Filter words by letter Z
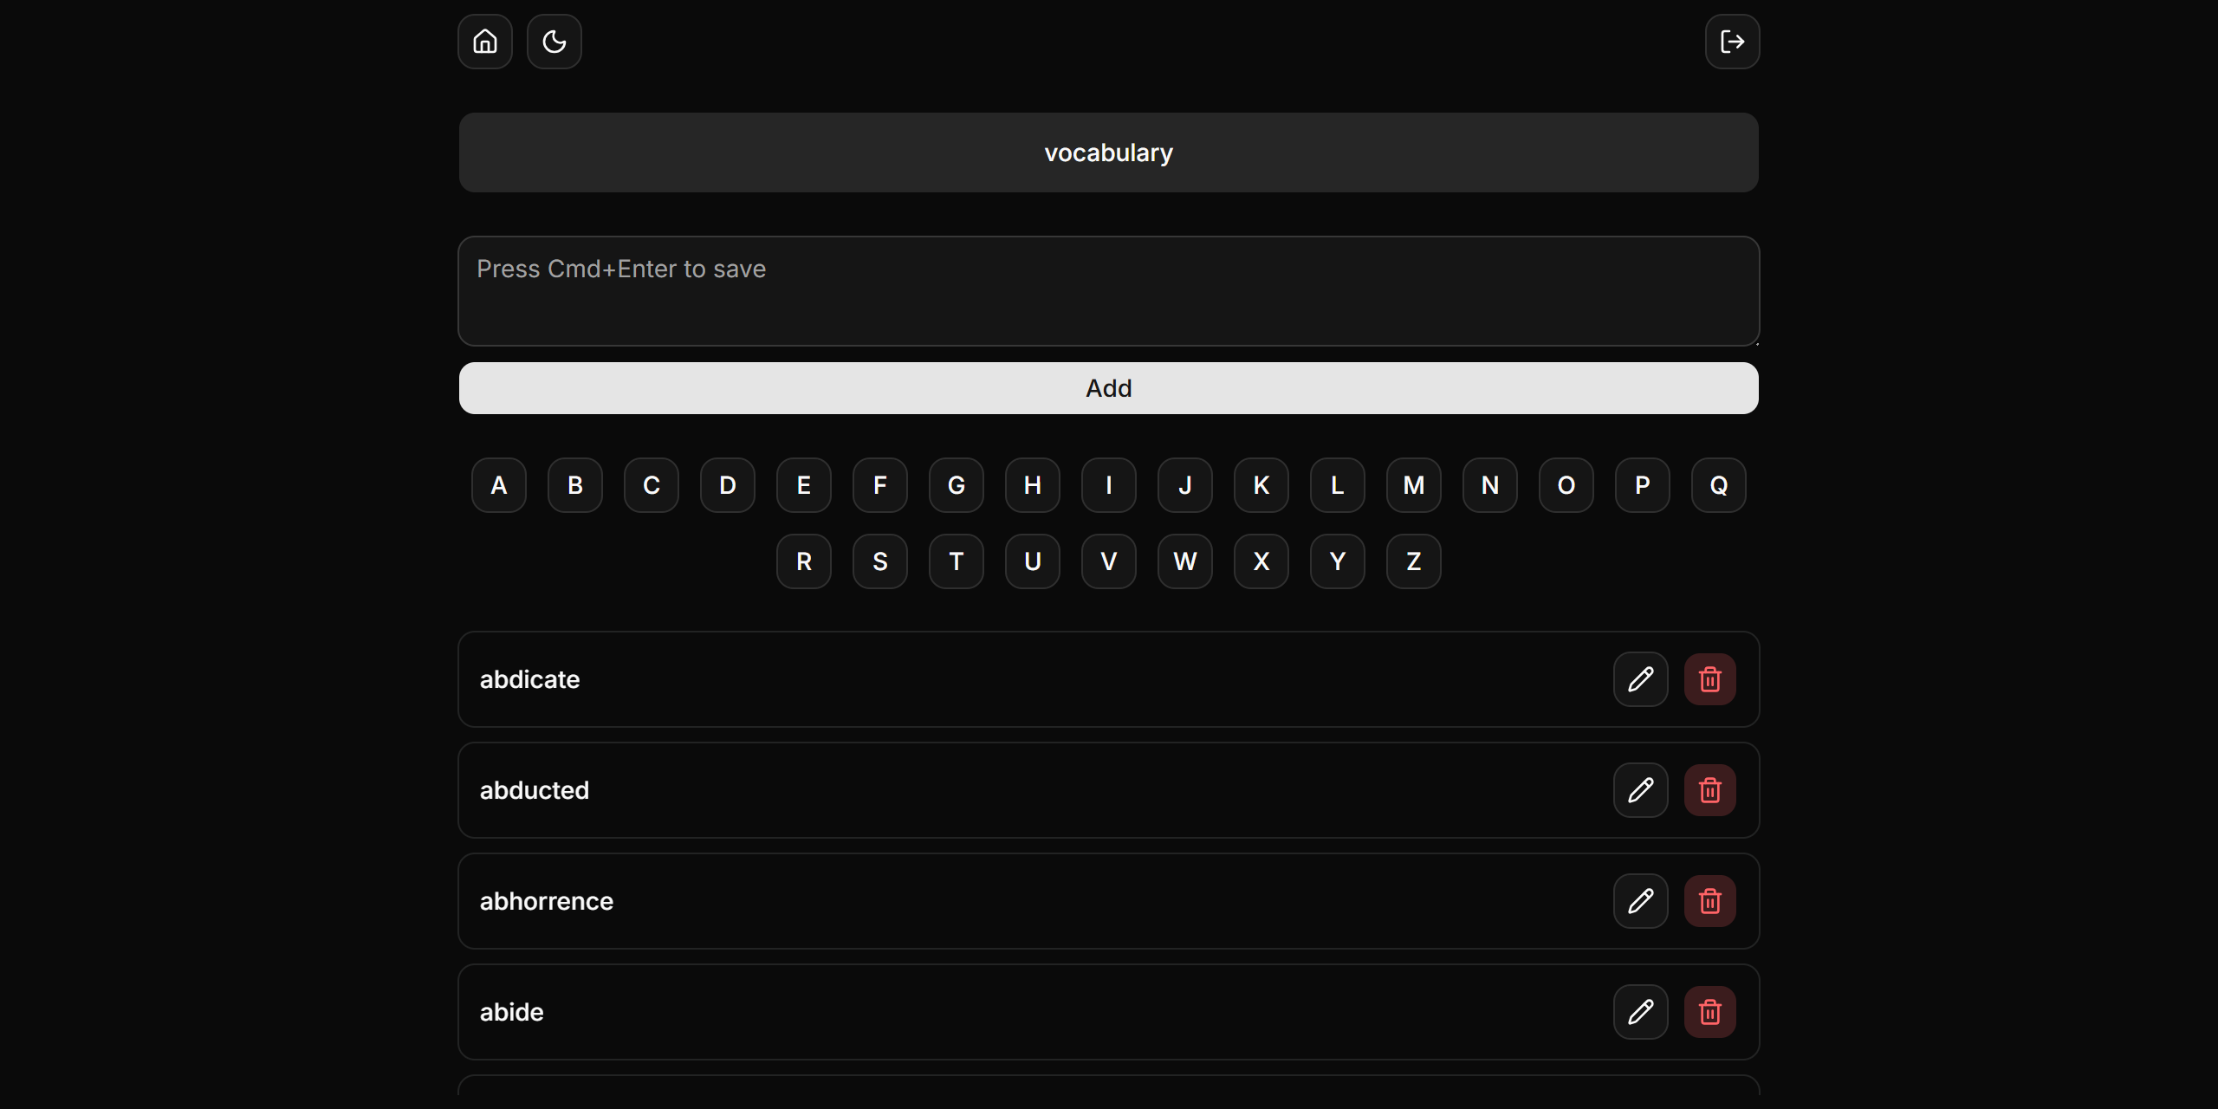This screenshot has width=2218, height=1109. tap(1413, 561)
